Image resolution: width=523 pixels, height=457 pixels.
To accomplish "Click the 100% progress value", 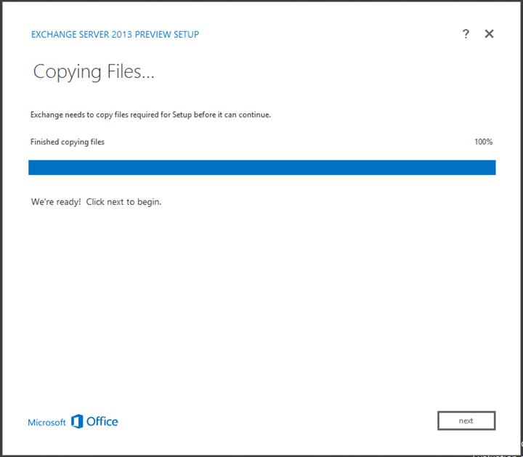I will click(x=483, y=142).
